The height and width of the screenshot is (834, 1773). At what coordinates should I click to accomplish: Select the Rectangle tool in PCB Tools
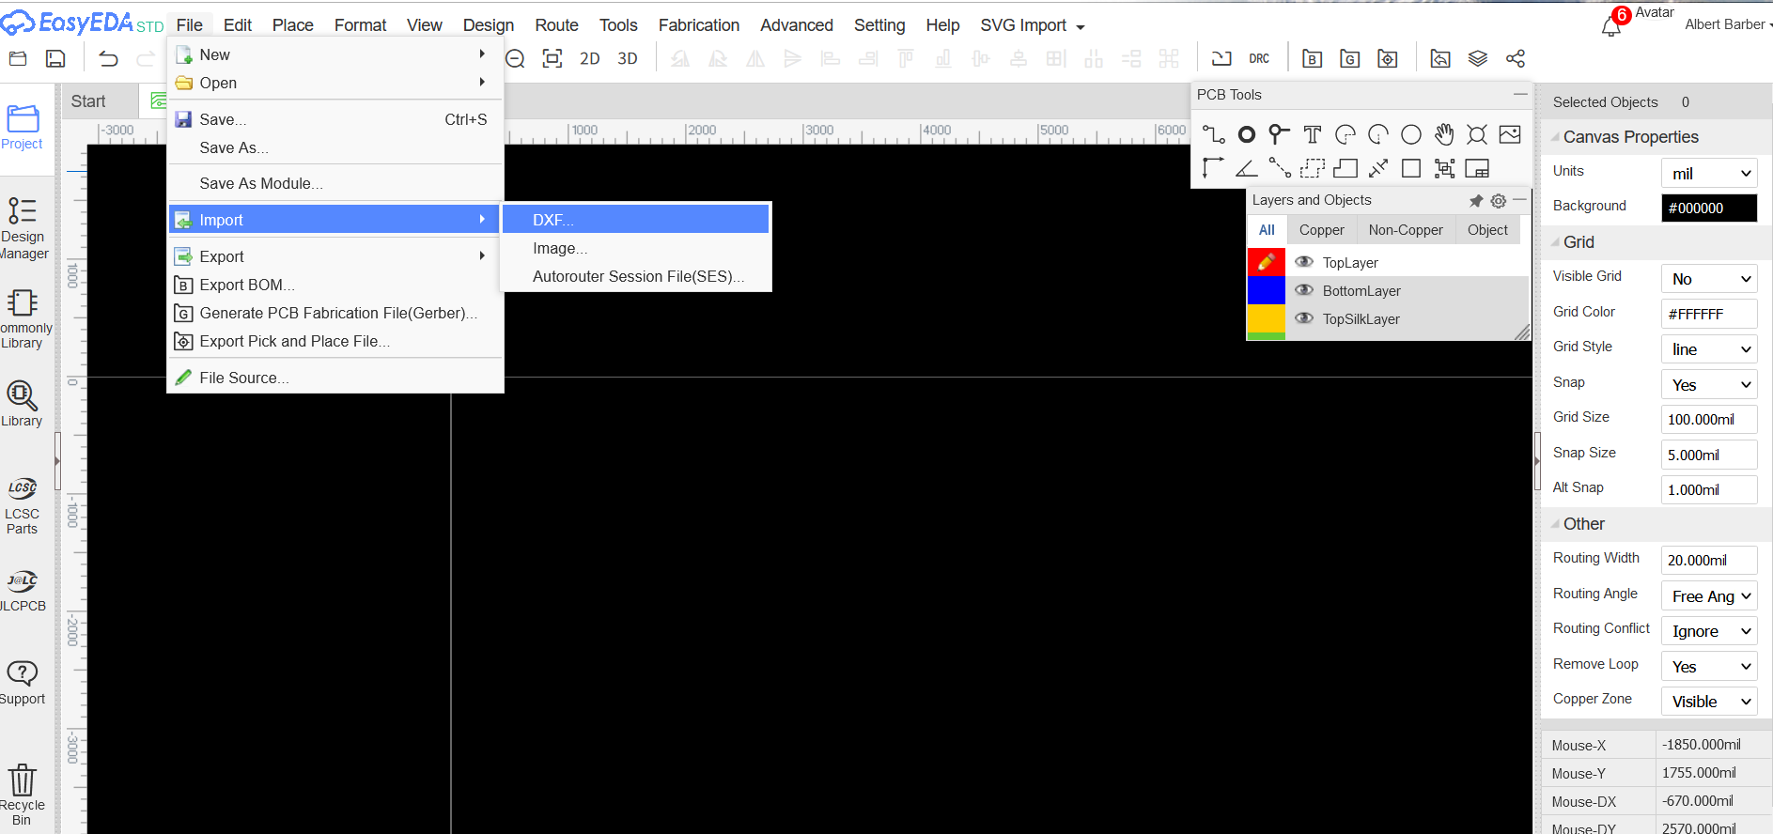tap(1411, 168)
